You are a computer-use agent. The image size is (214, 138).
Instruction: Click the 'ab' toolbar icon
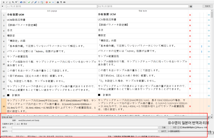pos(64,2)
